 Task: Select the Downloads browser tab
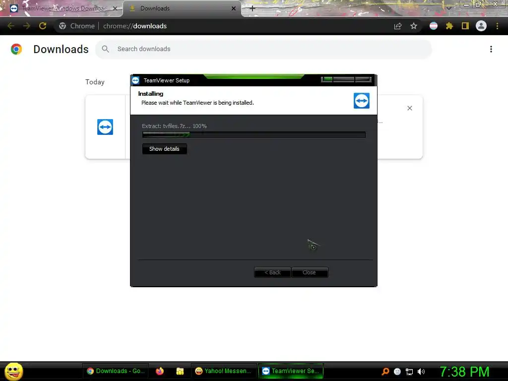(183, 8)
